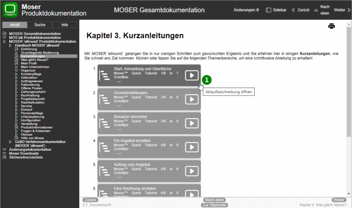Open Änderungsdokumentation tree entry

coord(30,150)
